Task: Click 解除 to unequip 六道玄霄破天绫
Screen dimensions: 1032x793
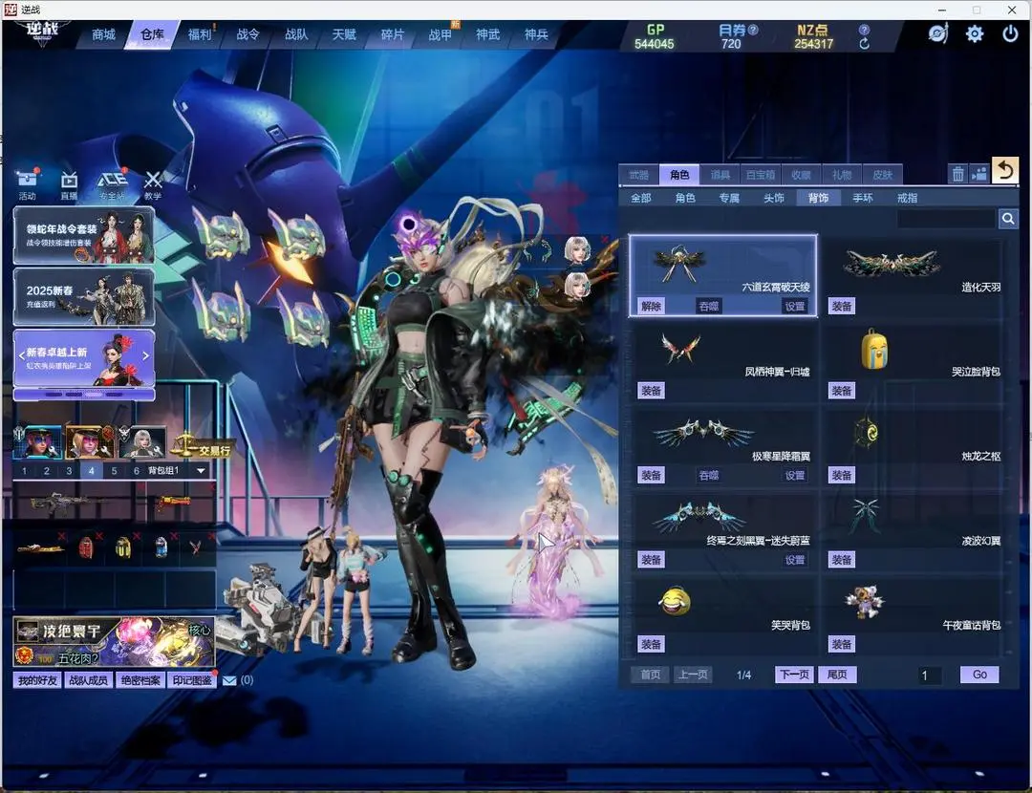Action: click(x=651, y=306)
